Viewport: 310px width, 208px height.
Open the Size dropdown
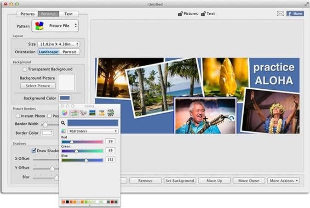tap(59, 44)
